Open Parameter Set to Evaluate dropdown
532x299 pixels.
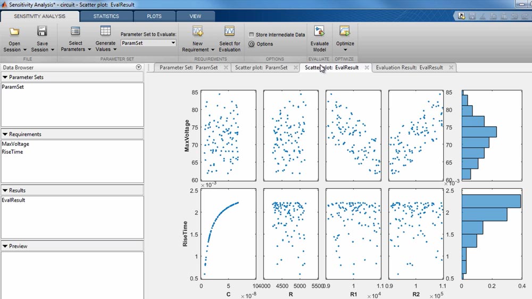(x=148, y=43)
